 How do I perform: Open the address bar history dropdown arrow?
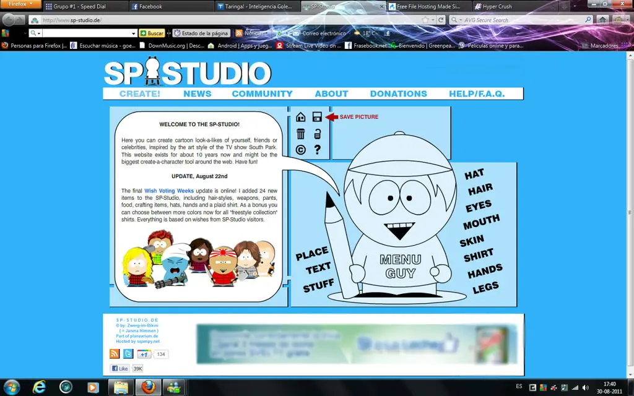433,19
